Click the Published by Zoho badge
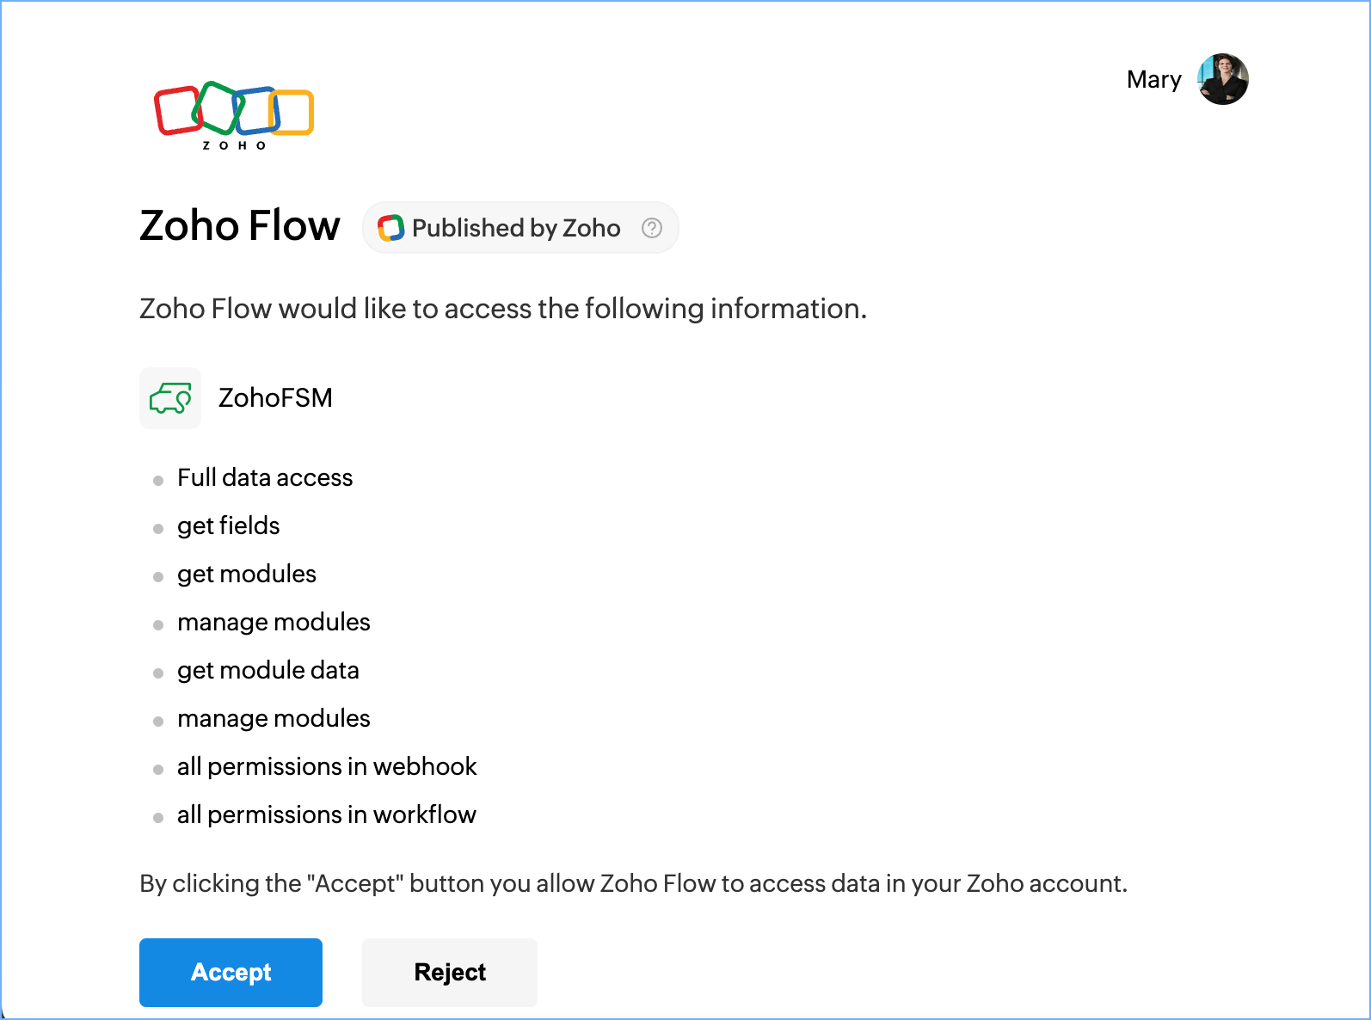Viewport: 1371px width, 1020px height. coord(516,228)
